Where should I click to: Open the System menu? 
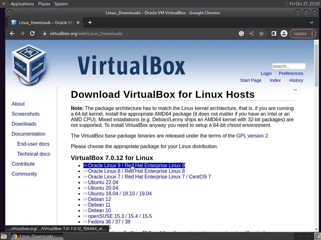(x=61, y=4)
